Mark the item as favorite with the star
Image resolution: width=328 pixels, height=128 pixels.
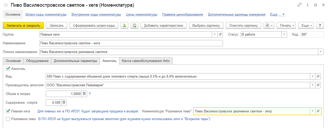click(x=5, y=5)
